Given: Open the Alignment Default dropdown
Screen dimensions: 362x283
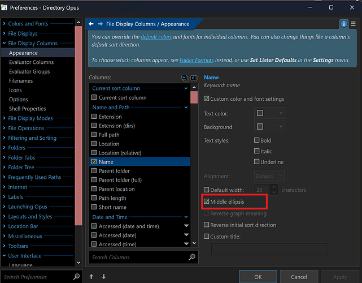Looking at the screenshot, I should [x=269, y=176].
